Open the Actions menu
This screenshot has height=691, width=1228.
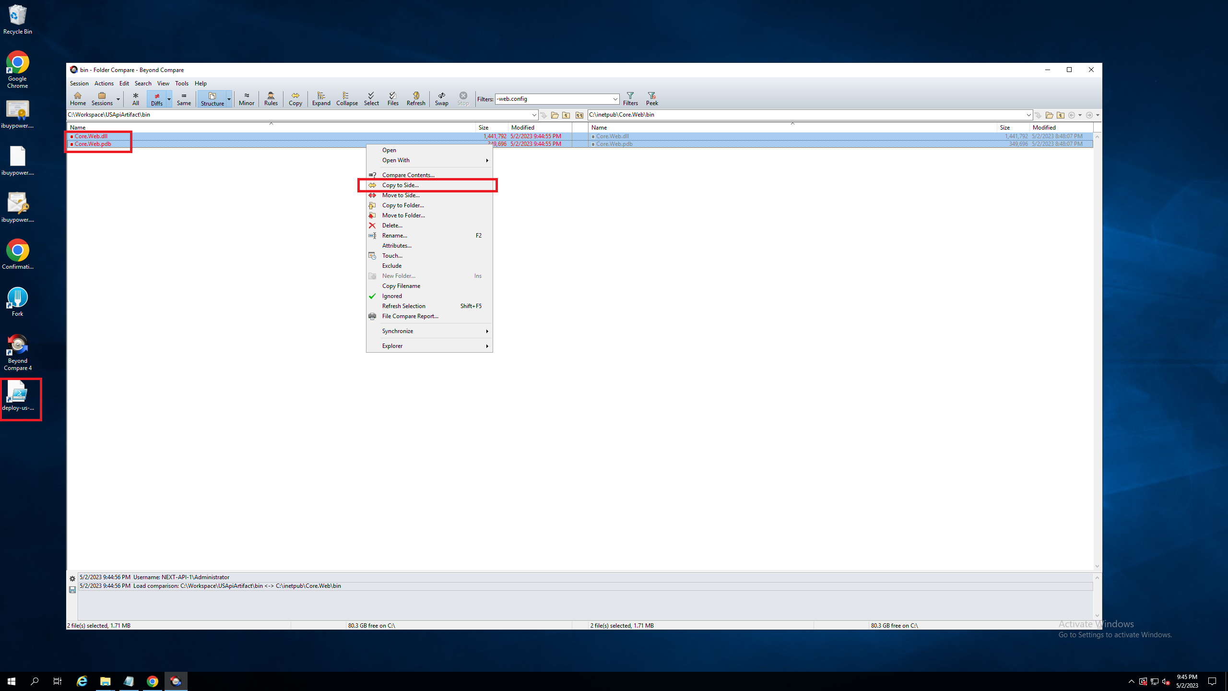point(104,83)
